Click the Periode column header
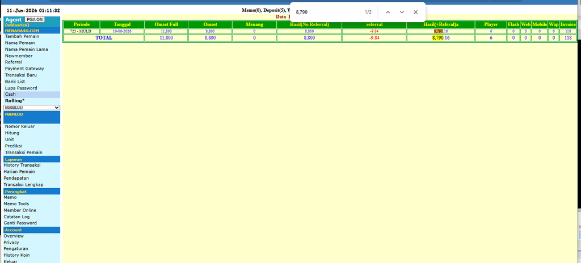Screen dimensions: 581x263 pyautogui.click(x=82, y=24)
